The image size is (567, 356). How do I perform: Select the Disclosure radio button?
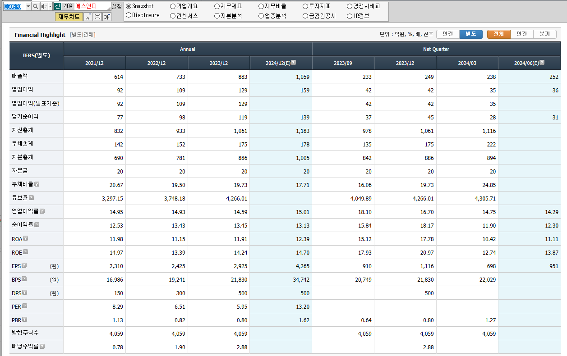click(x=129, y=15)
